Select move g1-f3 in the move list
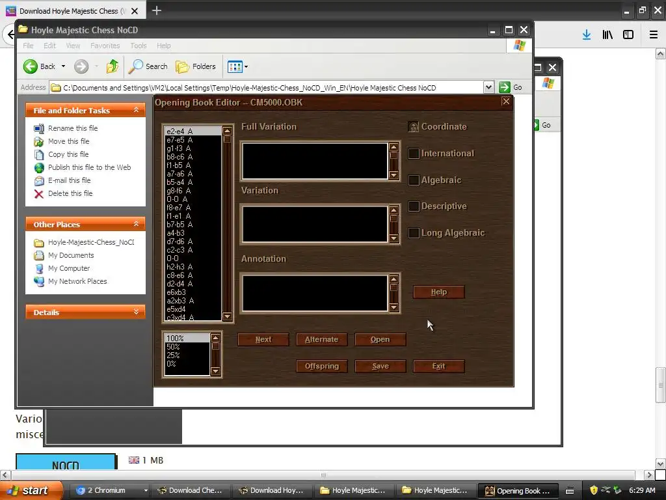 click(193, 148)
